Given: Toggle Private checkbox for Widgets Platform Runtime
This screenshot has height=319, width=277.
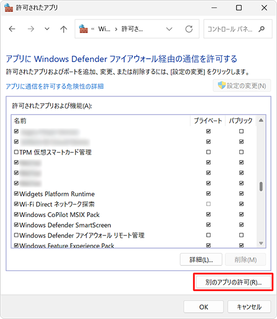Looking at the screenshot, I should tap(208, 193).
